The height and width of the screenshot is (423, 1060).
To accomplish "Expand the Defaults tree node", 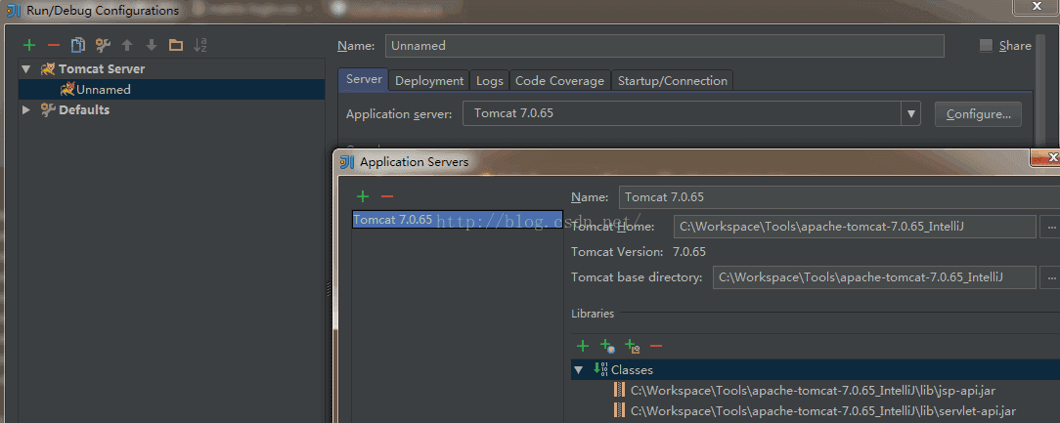I will click(x=26, y=110).
